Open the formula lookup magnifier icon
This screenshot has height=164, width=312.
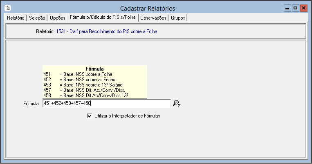(x=177, y=104)
